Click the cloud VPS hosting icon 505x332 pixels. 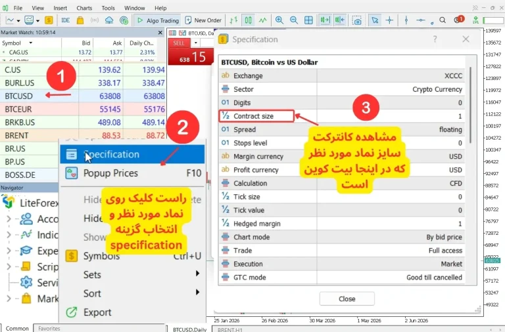coord(109,20)
